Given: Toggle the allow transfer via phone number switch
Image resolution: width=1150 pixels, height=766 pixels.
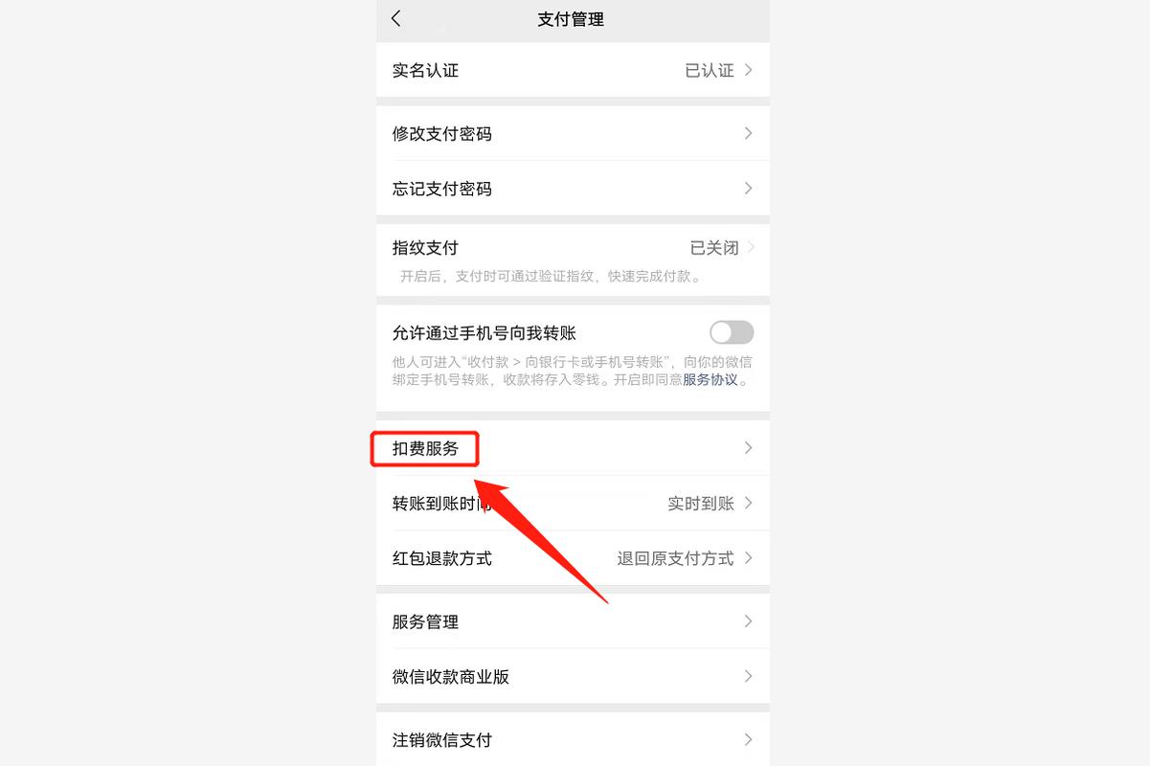Looking at the screenshot, I should [x=732, y=332].
